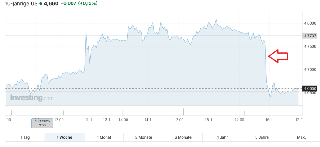Switch to the 1 Woche tab
The width and height of the screenshot is (320, 147).
pos(64,137)
